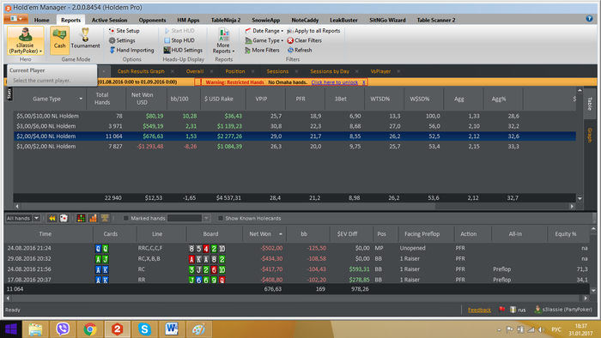The width and height of the screenshot is (601, 338).
Task: Enable Show Known Holecards checkbox
Action: tap(221, 218)
